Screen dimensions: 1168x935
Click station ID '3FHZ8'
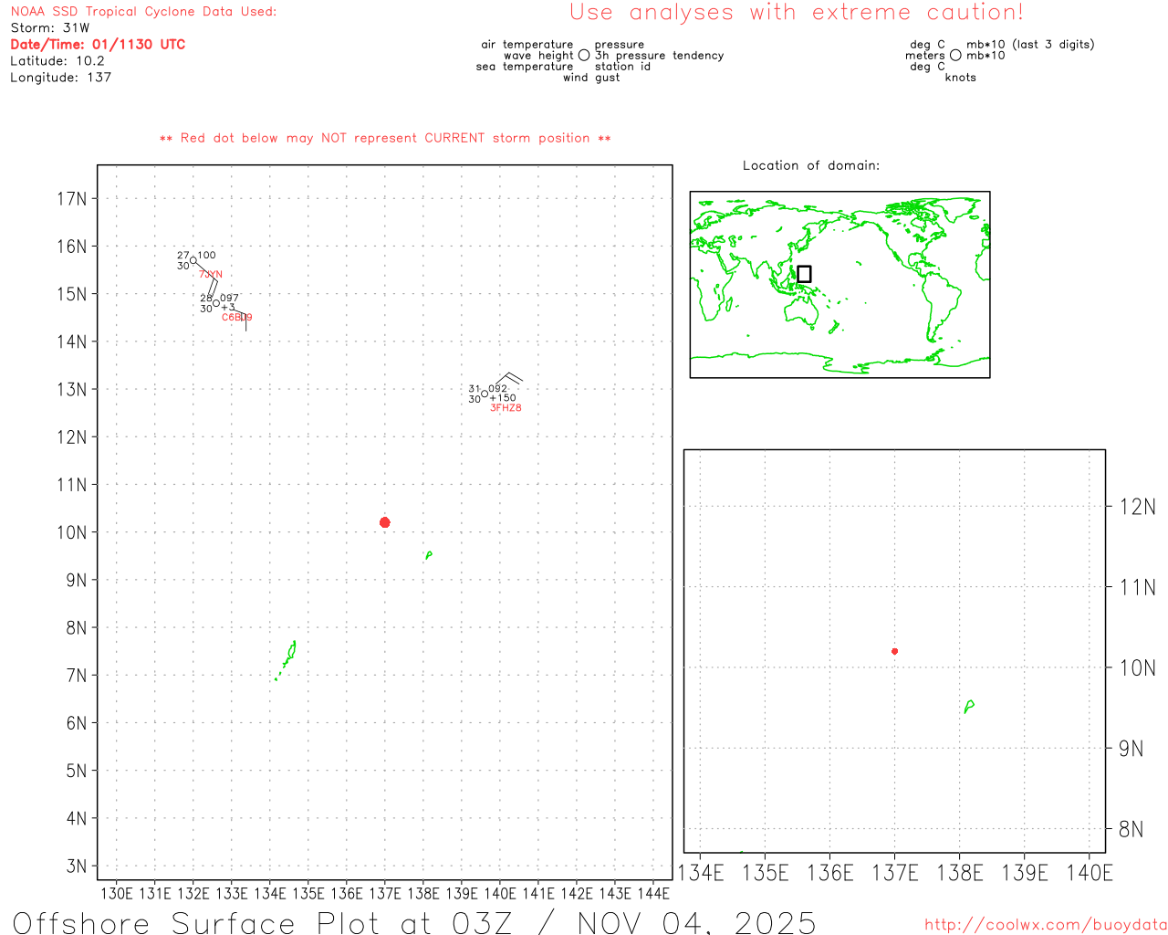point(506,407)
